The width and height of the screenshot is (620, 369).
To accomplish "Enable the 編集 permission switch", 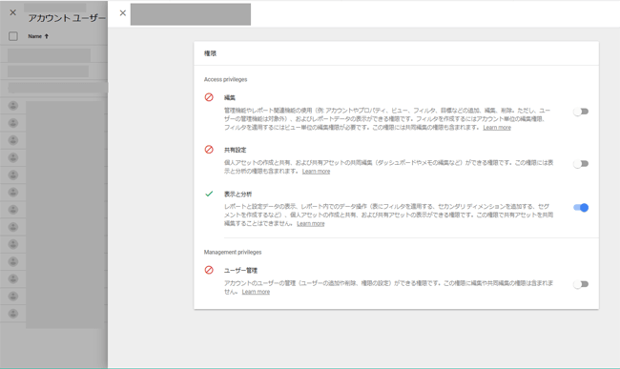I will point(581,112).
